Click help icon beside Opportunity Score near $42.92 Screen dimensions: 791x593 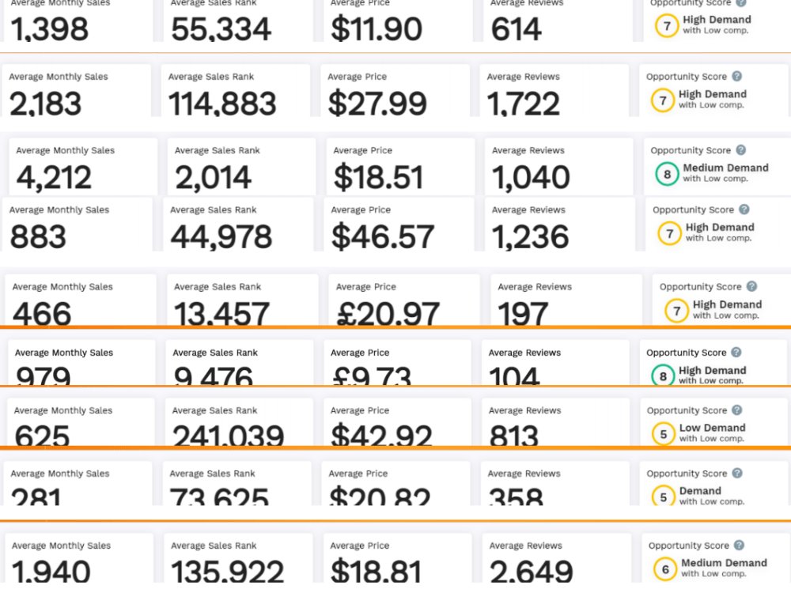(737, 410)
